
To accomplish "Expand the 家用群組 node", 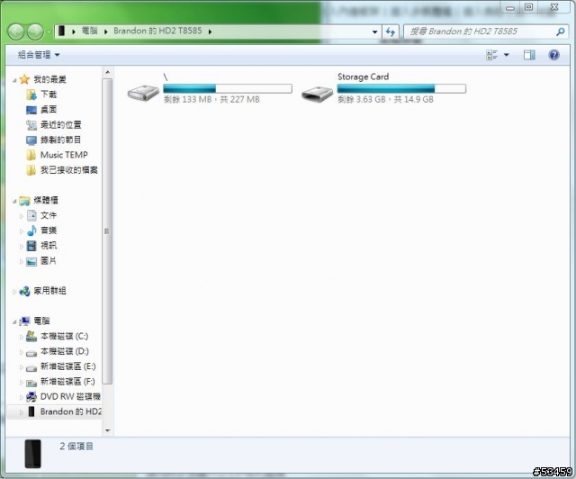I will (x=14, y=292).
